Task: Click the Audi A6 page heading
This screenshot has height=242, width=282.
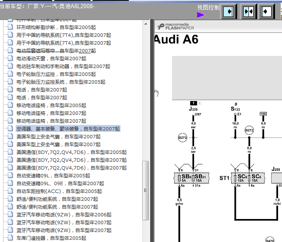Action: coord(176,39)
